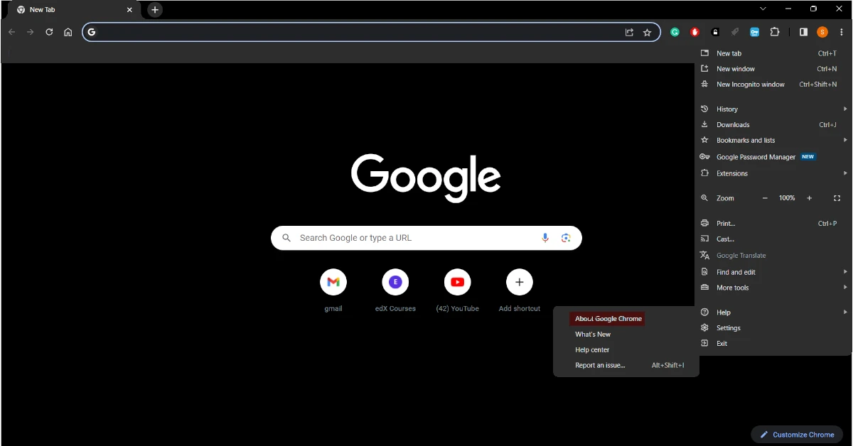853x446 pixels.
Task: Zoom in with the plus button
Action: [809, 198]
